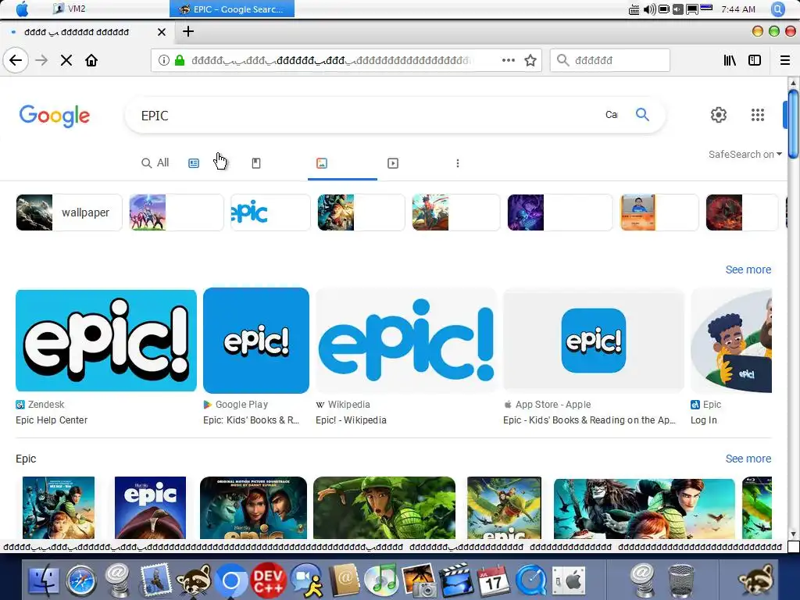This screenshot has width=800, height=600.
Task: Open iPhoto camera icon in dock
Action: 419,580
